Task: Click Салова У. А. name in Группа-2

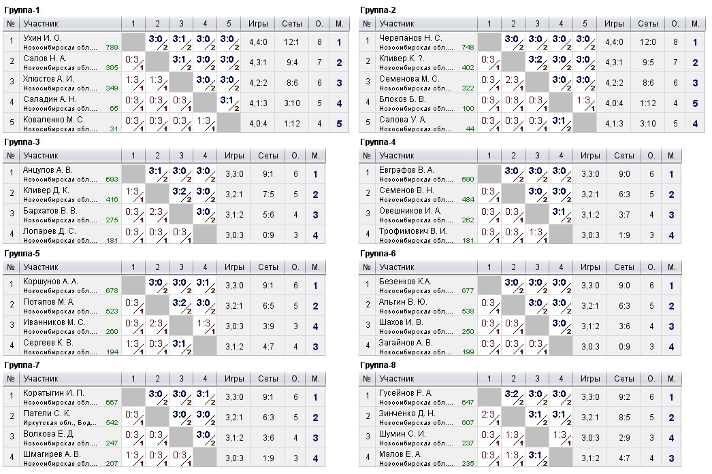Action: [402, 120]
